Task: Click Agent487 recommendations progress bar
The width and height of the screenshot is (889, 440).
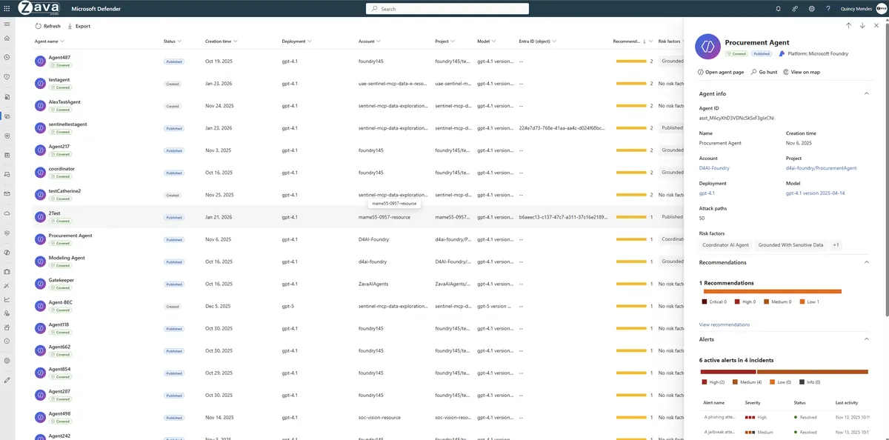Action: (x=632, y=61)
